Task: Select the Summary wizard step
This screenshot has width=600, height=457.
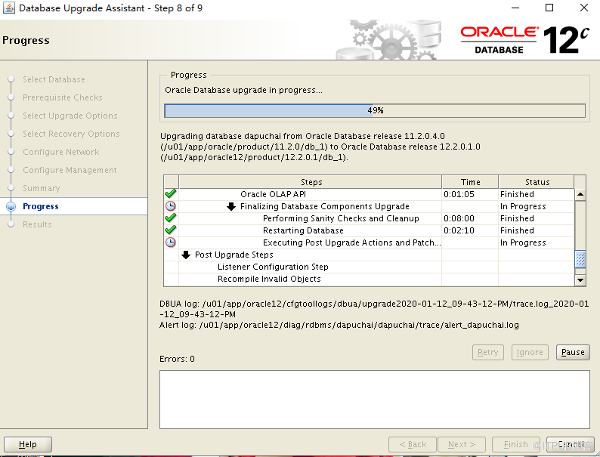Action: [x=42, y=188]
